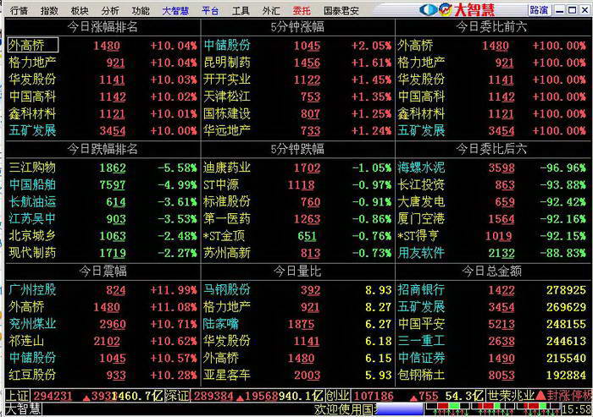This screenshot has height=417, width=593.
Task: Select 格力地产 in 今日涨幅排名 list
Action: pos(103,63)
